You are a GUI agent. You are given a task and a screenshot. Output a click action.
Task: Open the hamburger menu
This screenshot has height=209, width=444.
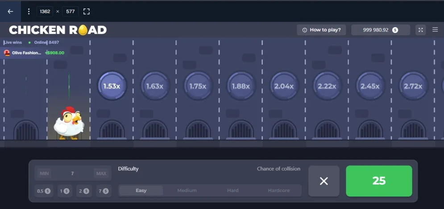435,30
